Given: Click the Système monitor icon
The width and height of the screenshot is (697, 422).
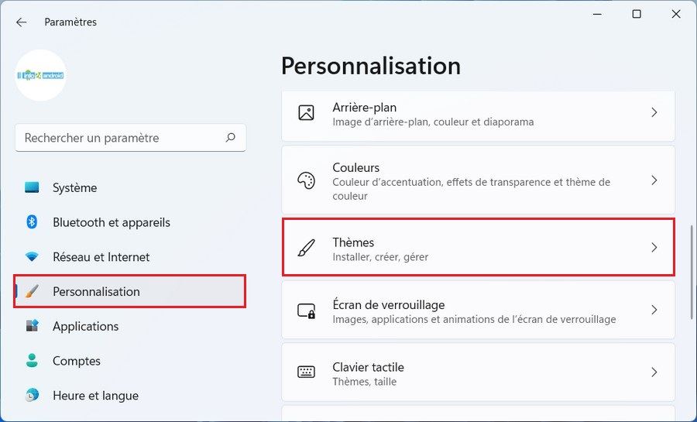Looking at the screenshot, I should coord(32,187).
